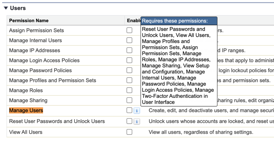Click the Permission Name column header
274x143 pixels.
pos(29,21)
